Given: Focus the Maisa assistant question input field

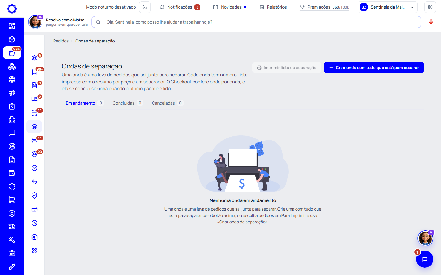Looking at the screenshot, I should [256, 22].
